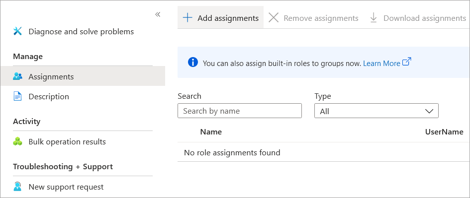This screenshot has width=470, height=198.
Task: Open the Type dropdown showing All
Action: pyautogui.click(x=376, y=111)
